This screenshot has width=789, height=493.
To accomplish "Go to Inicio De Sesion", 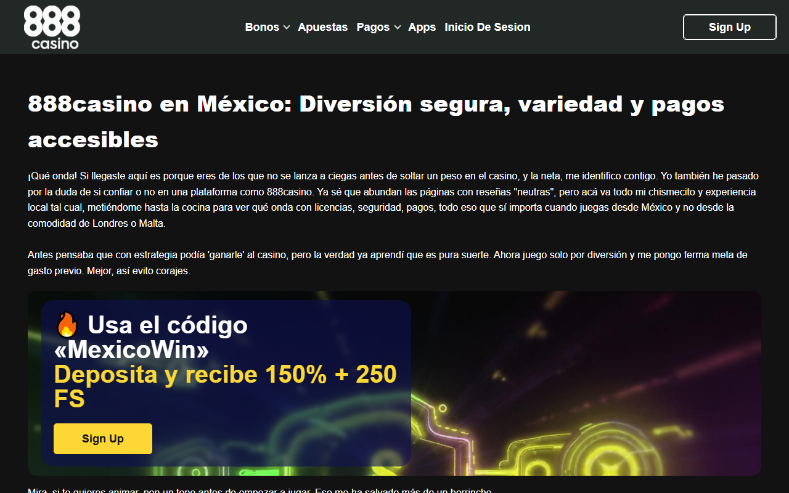I will (487, 27).
